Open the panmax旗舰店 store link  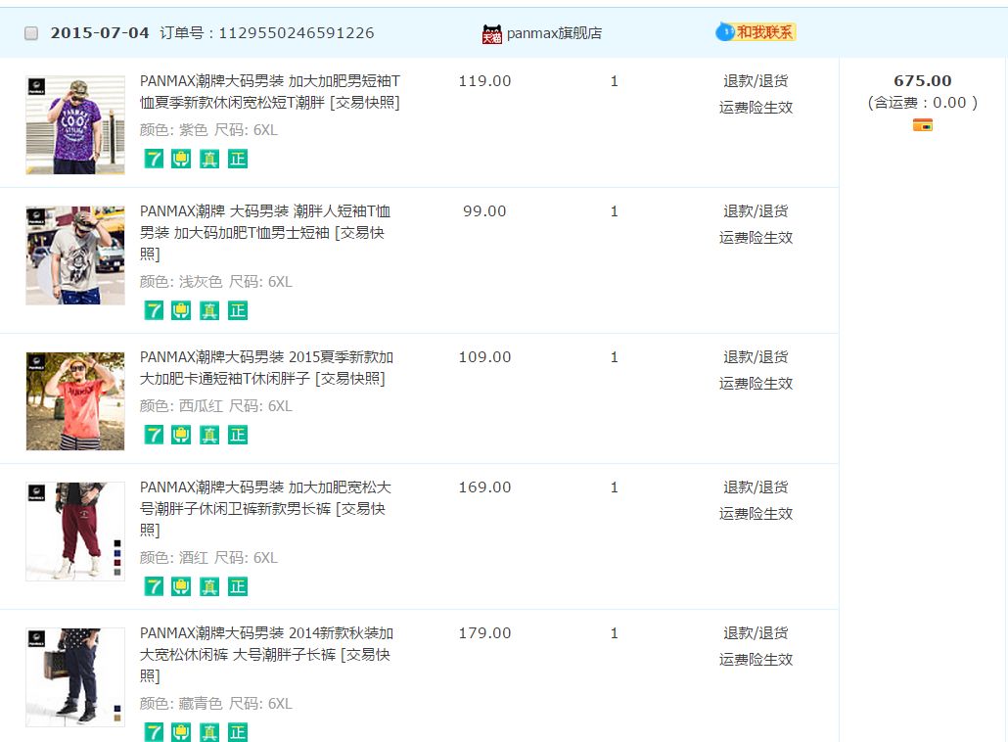point(554,33)
